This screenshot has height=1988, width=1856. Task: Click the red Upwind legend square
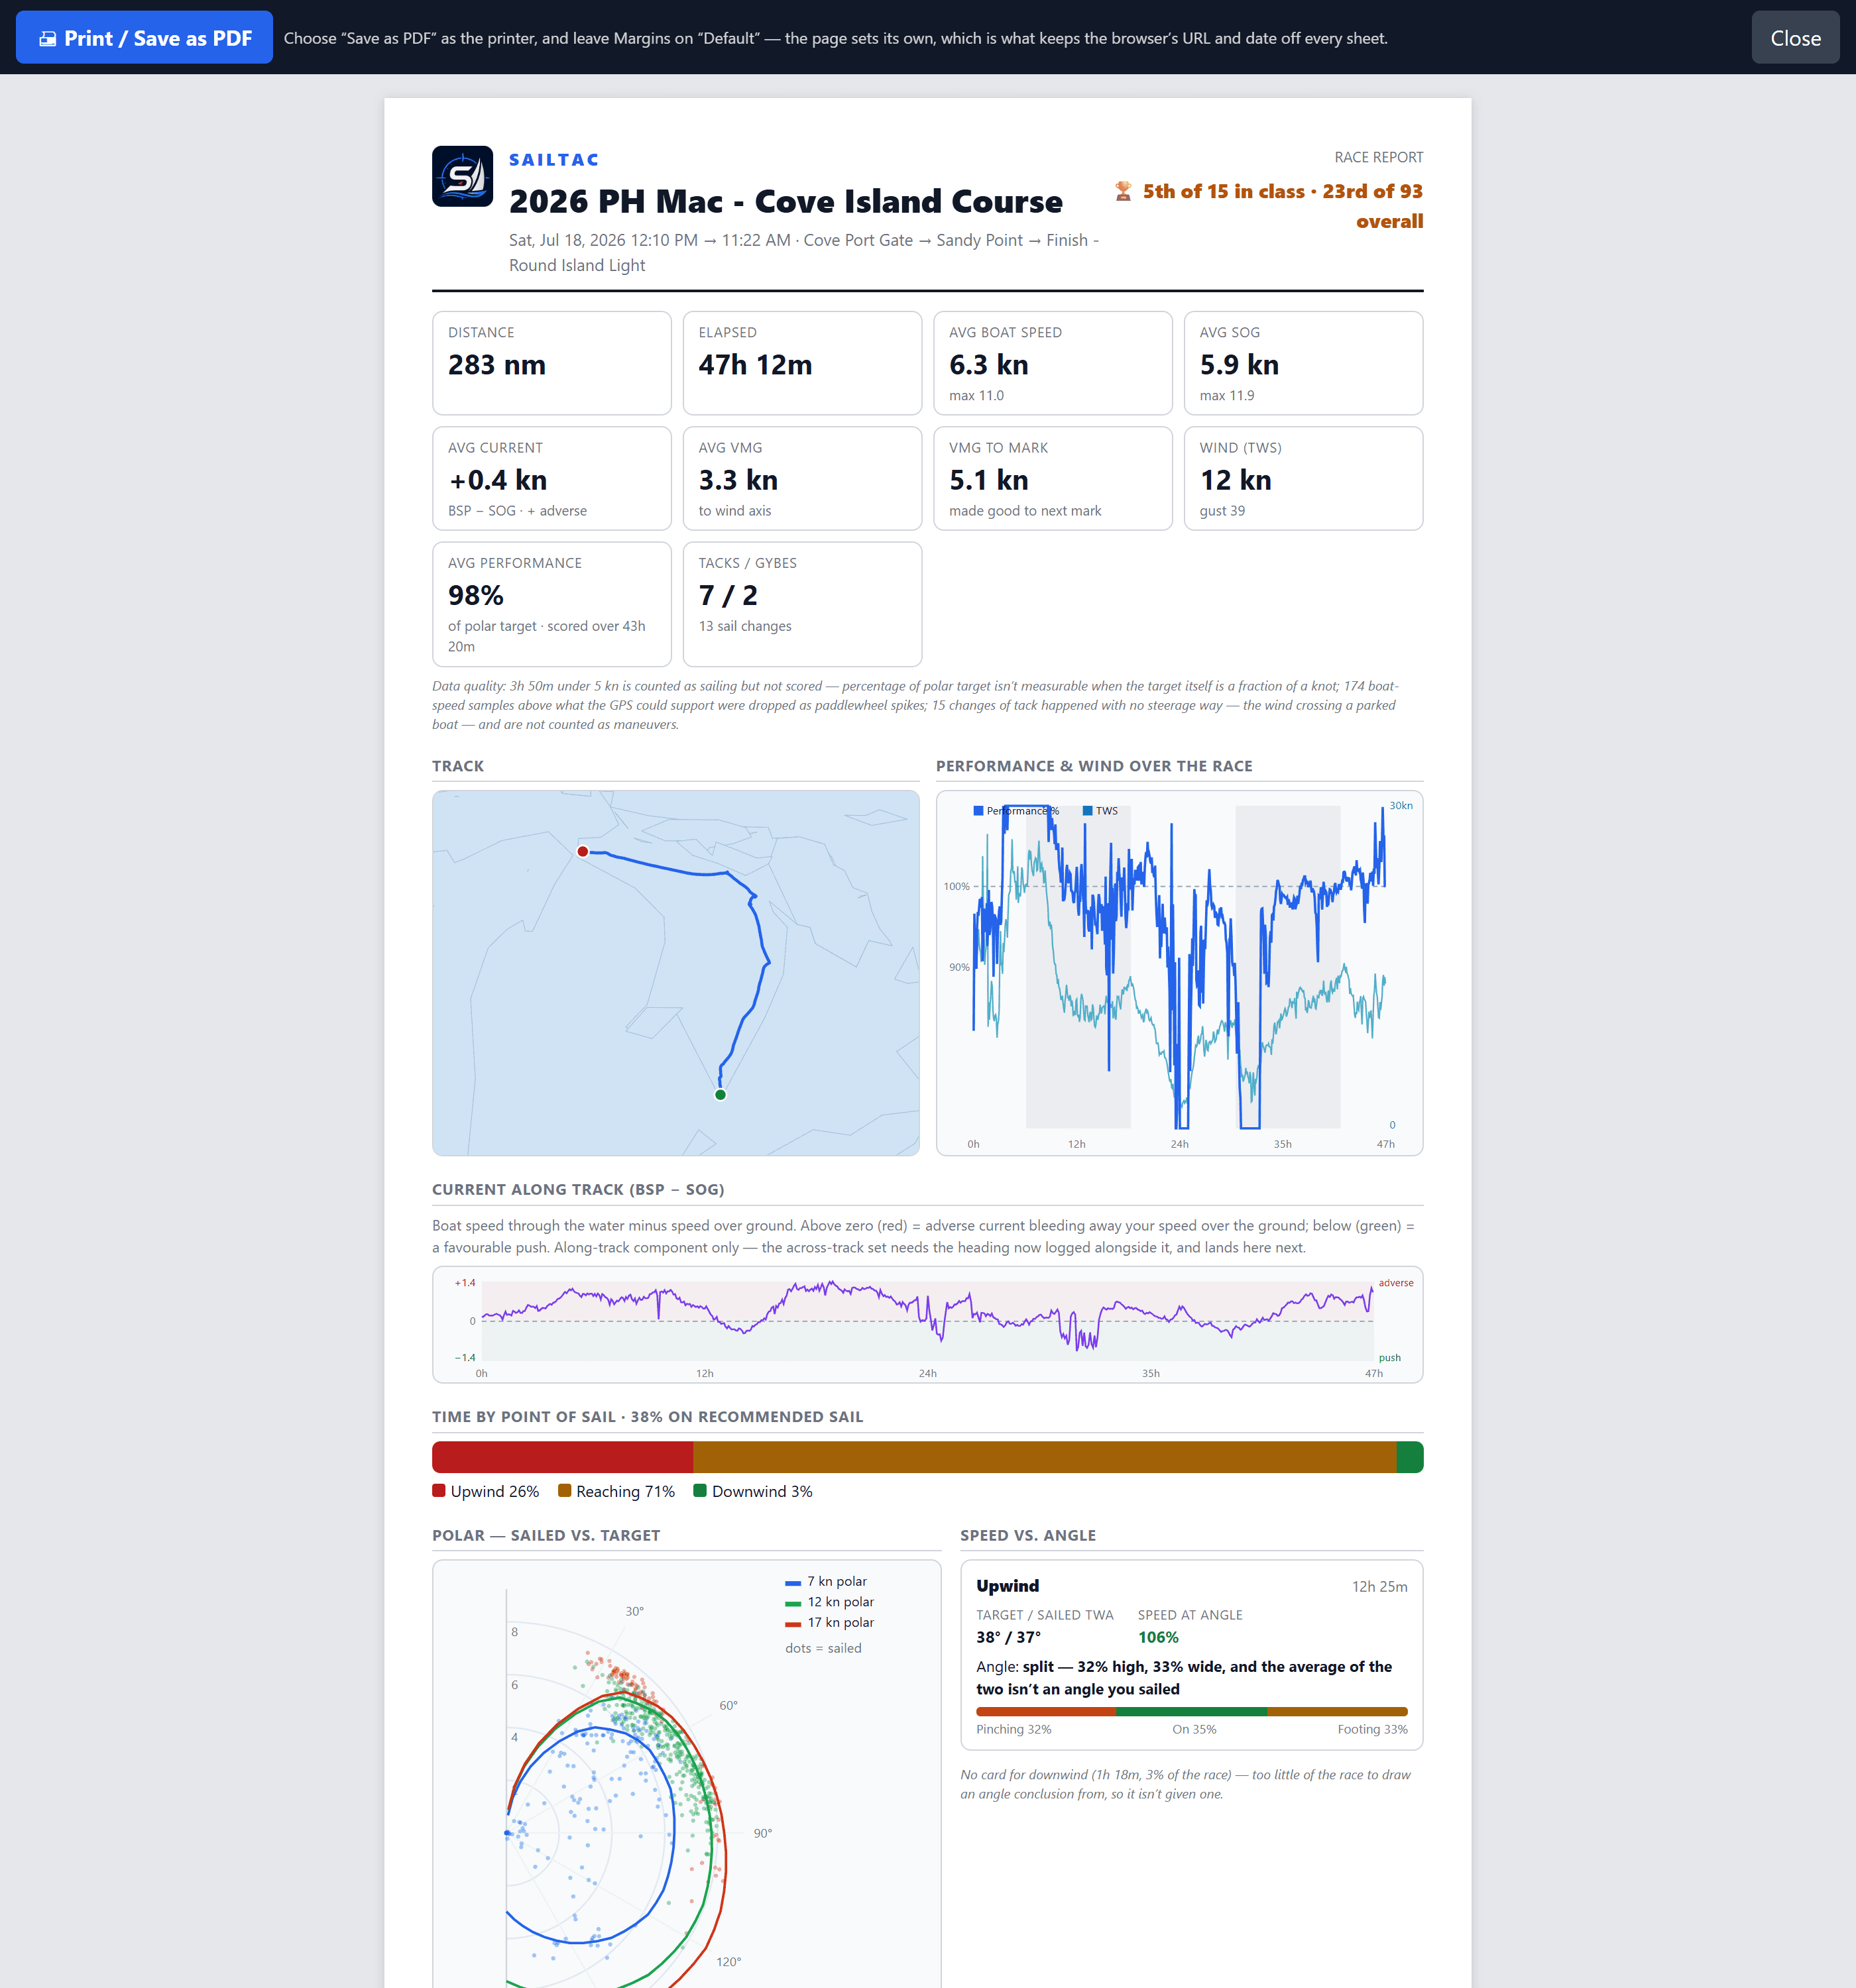438,1490
